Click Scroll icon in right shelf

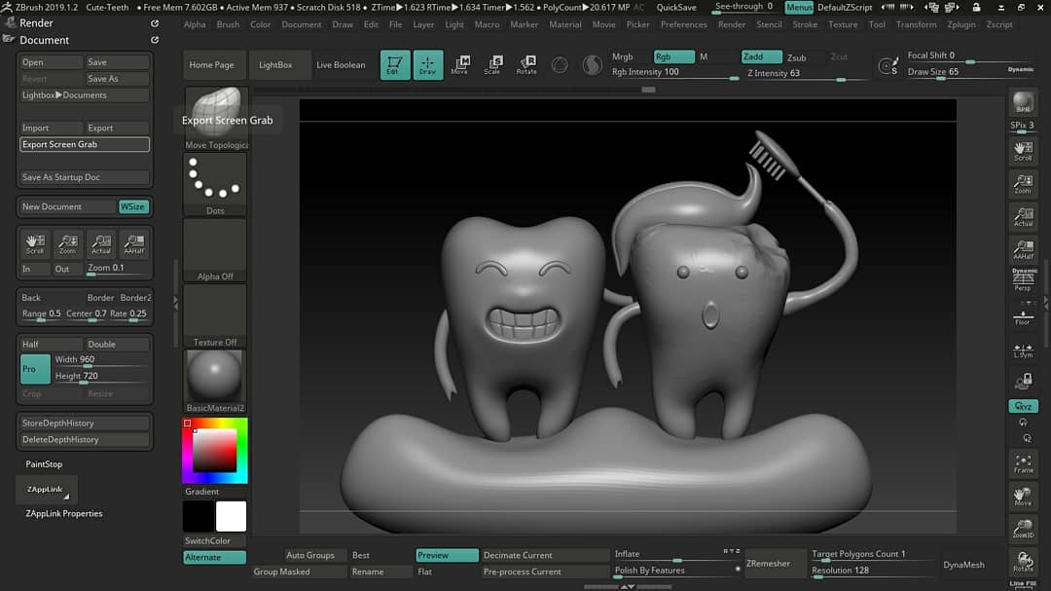(1023, 152)
